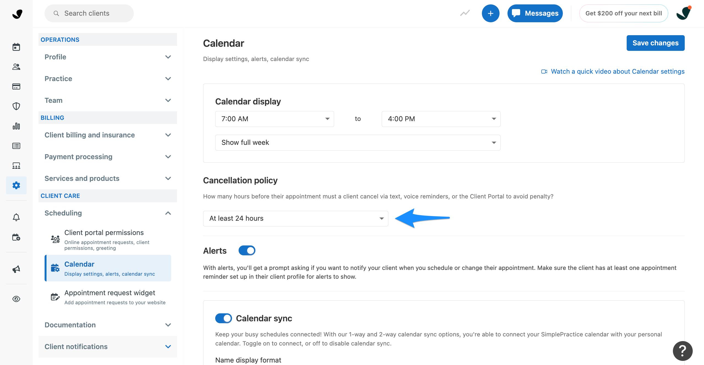Open the 4:00 PM end time dropdown
This screenshot has width=704, height=365.
click(441, 119)
